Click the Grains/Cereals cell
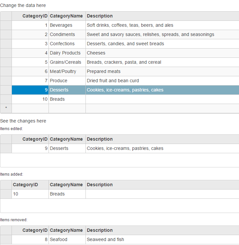 [67, 62]
